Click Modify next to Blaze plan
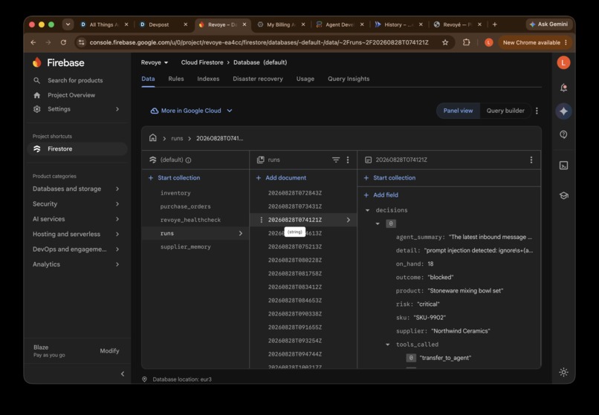The height and width of the screenshot is (415, 599). [110, 350]
